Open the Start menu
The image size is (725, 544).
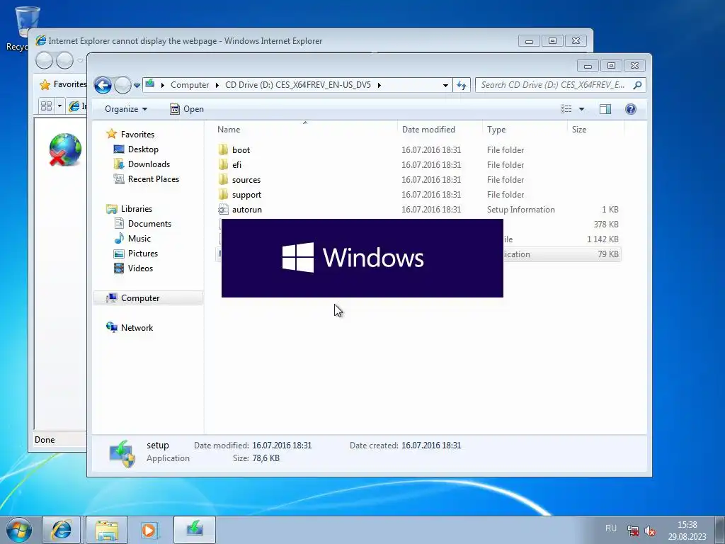[x=18, y=530]
